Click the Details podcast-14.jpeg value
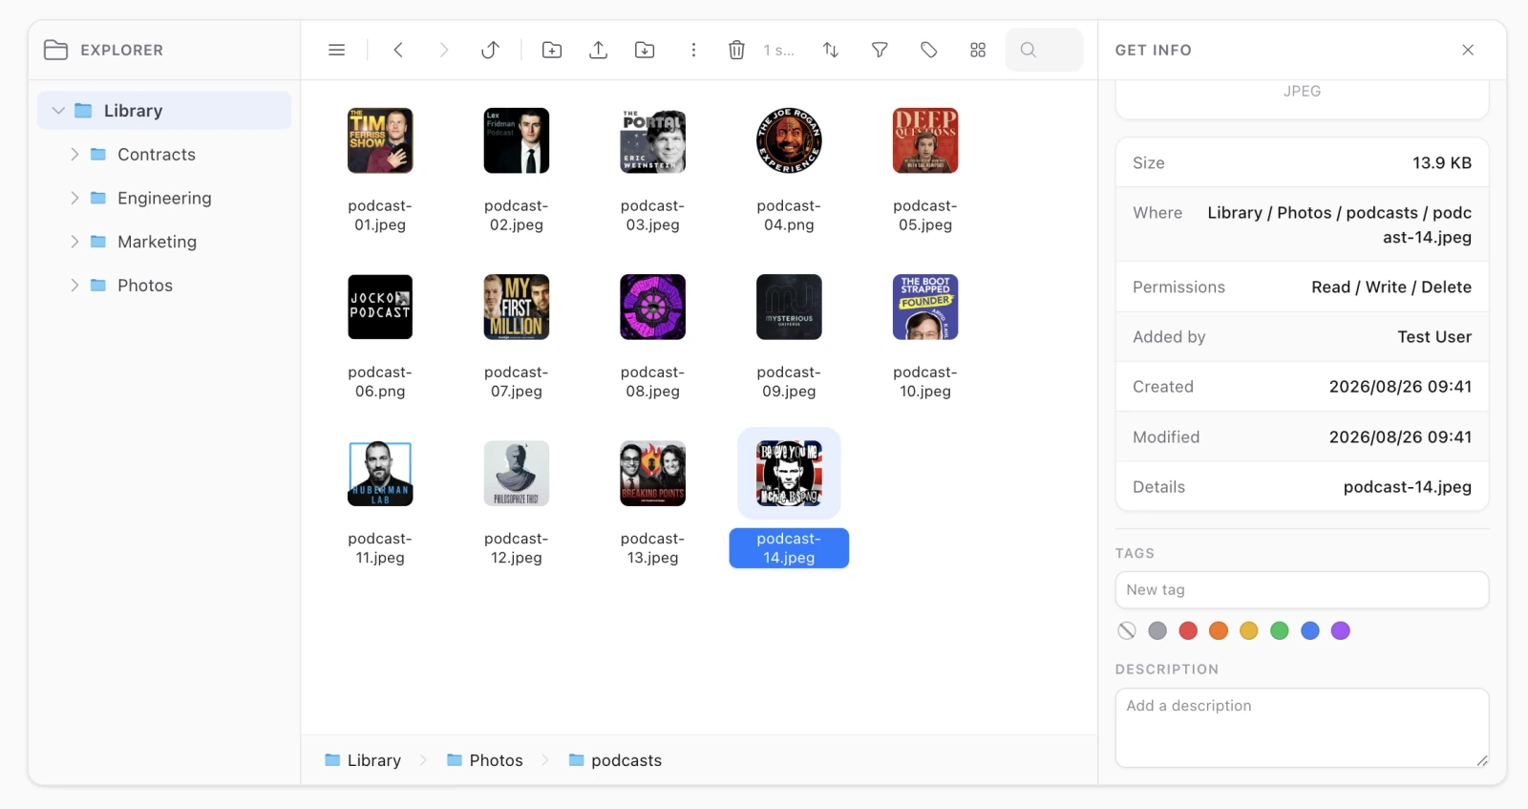This screenshot has width=1528, height=809. click(x=1408, y=487)
